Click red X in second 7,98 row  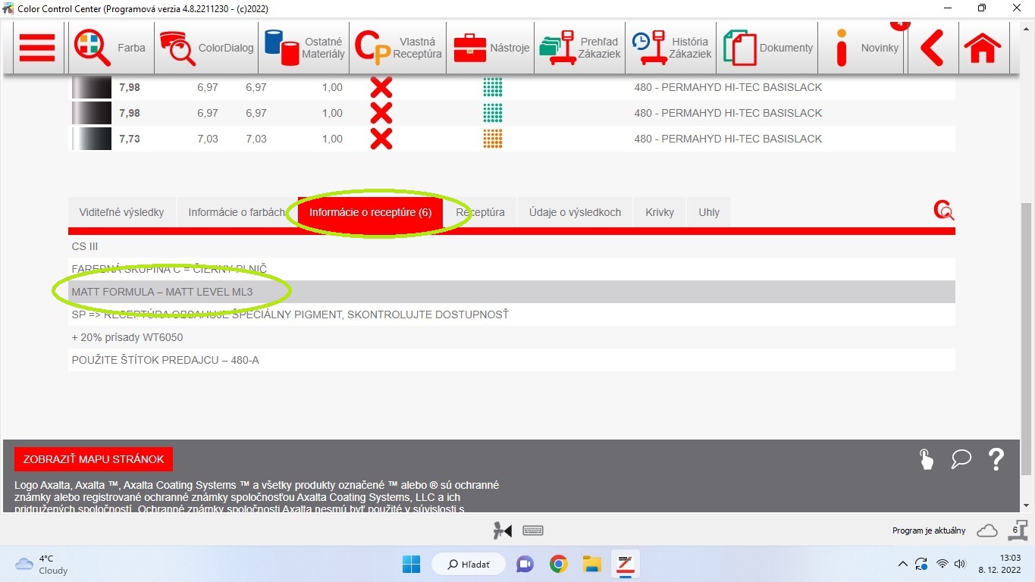(x=381, y=113)
